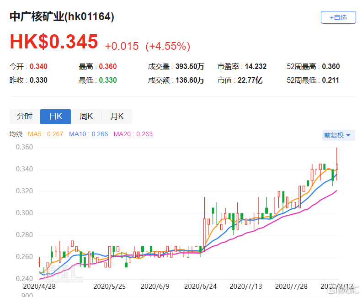The width and height of the screenshot is (362, 297).
Task: Click the 52周最高 value 0.360
Action: pos(330,67)
